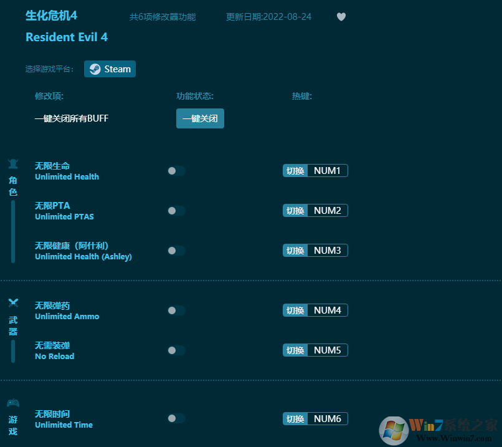Toggle Unlimited Health switch
Viewport: 502px width, 447px height.
[176, 171]
